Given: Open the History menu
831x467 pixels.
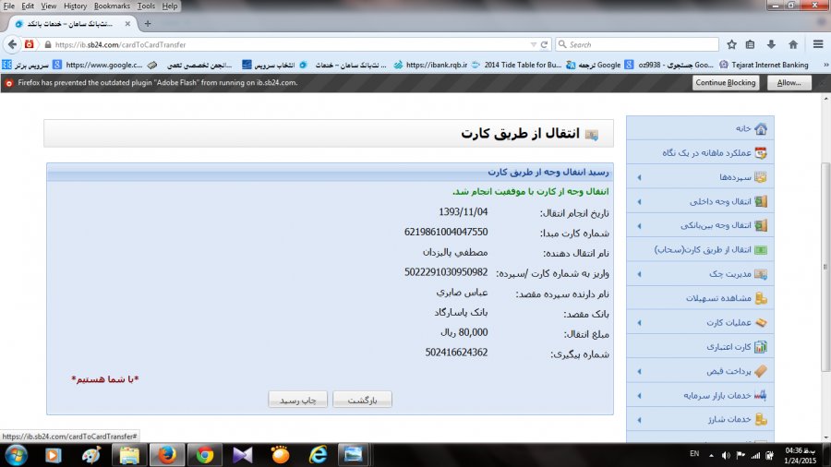Looking at the screenshot, I should (x=76, y=6).
